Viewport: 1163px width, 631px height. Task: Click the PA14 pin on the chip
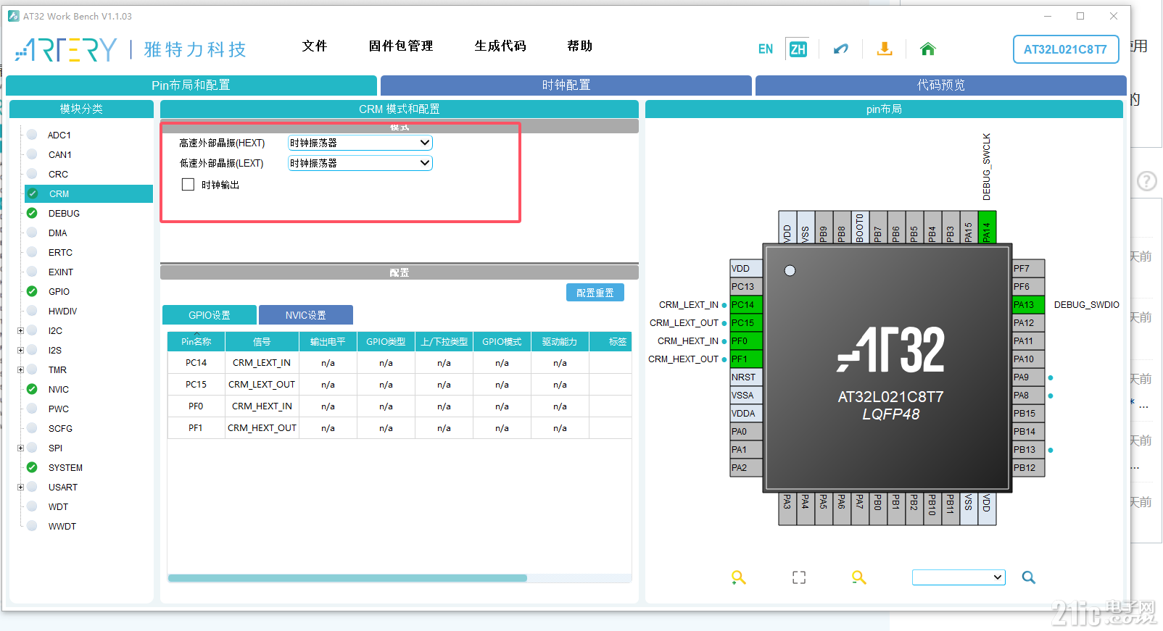(x=987, y=227)
